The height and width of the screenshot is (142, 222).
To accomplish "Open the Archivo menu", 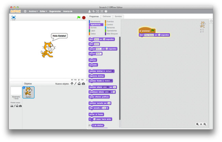I will (33, 11).
